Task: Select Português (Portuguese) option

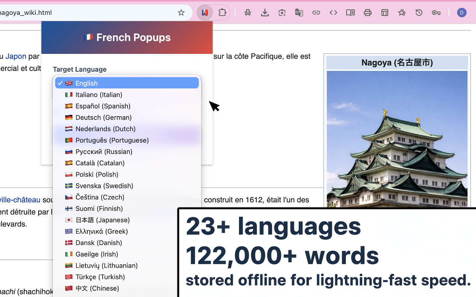Action: click(127, 140)
